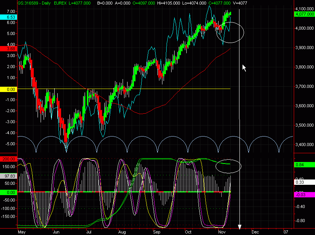Viewport: 315px width, 235px height.
Task: Click the GS:316589 - Daily symbol title
Action: [x=34, y=3]
